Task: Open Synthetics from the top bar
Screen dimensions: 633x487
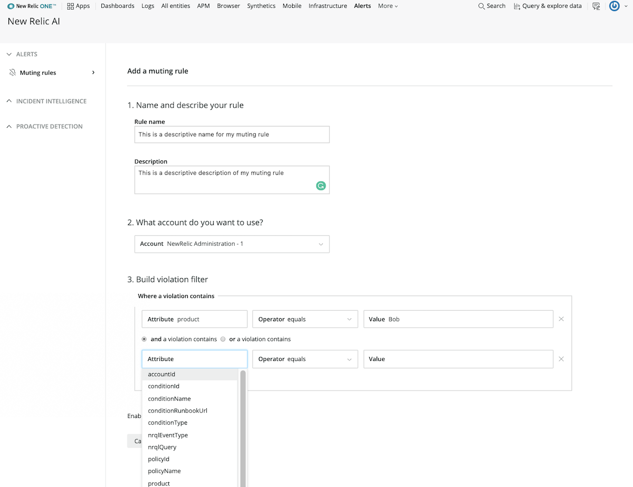Action: pos(261,6)
